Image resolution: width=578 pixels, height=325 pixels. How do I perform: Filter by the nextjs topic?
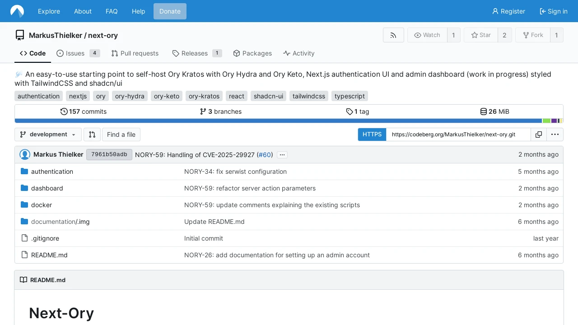click(78, 96)
